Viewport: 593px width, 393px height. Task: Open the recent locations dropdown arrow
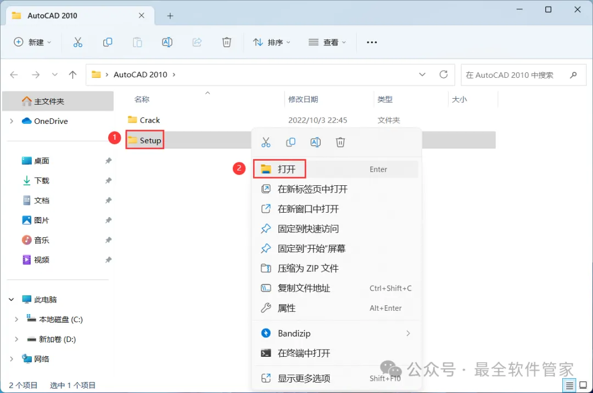55,75
